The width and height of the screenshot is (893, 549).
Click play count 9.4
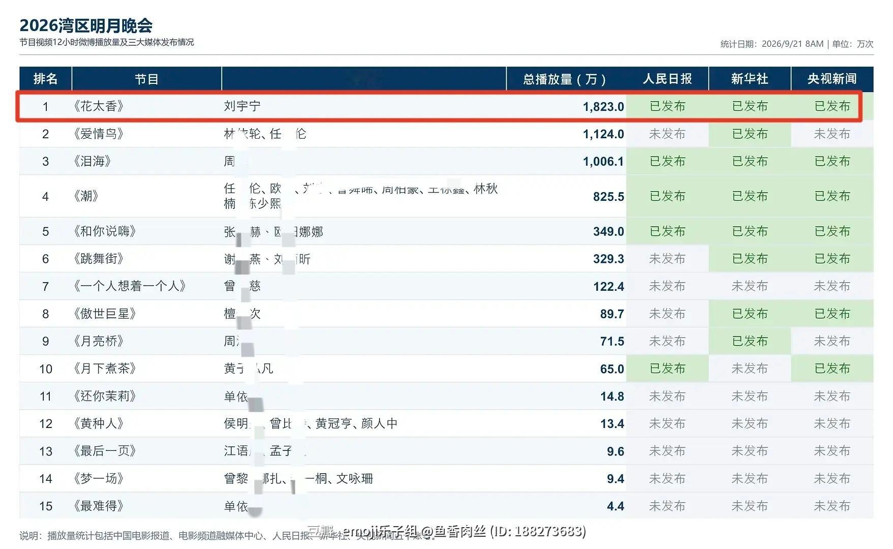(x=615, y=479)
